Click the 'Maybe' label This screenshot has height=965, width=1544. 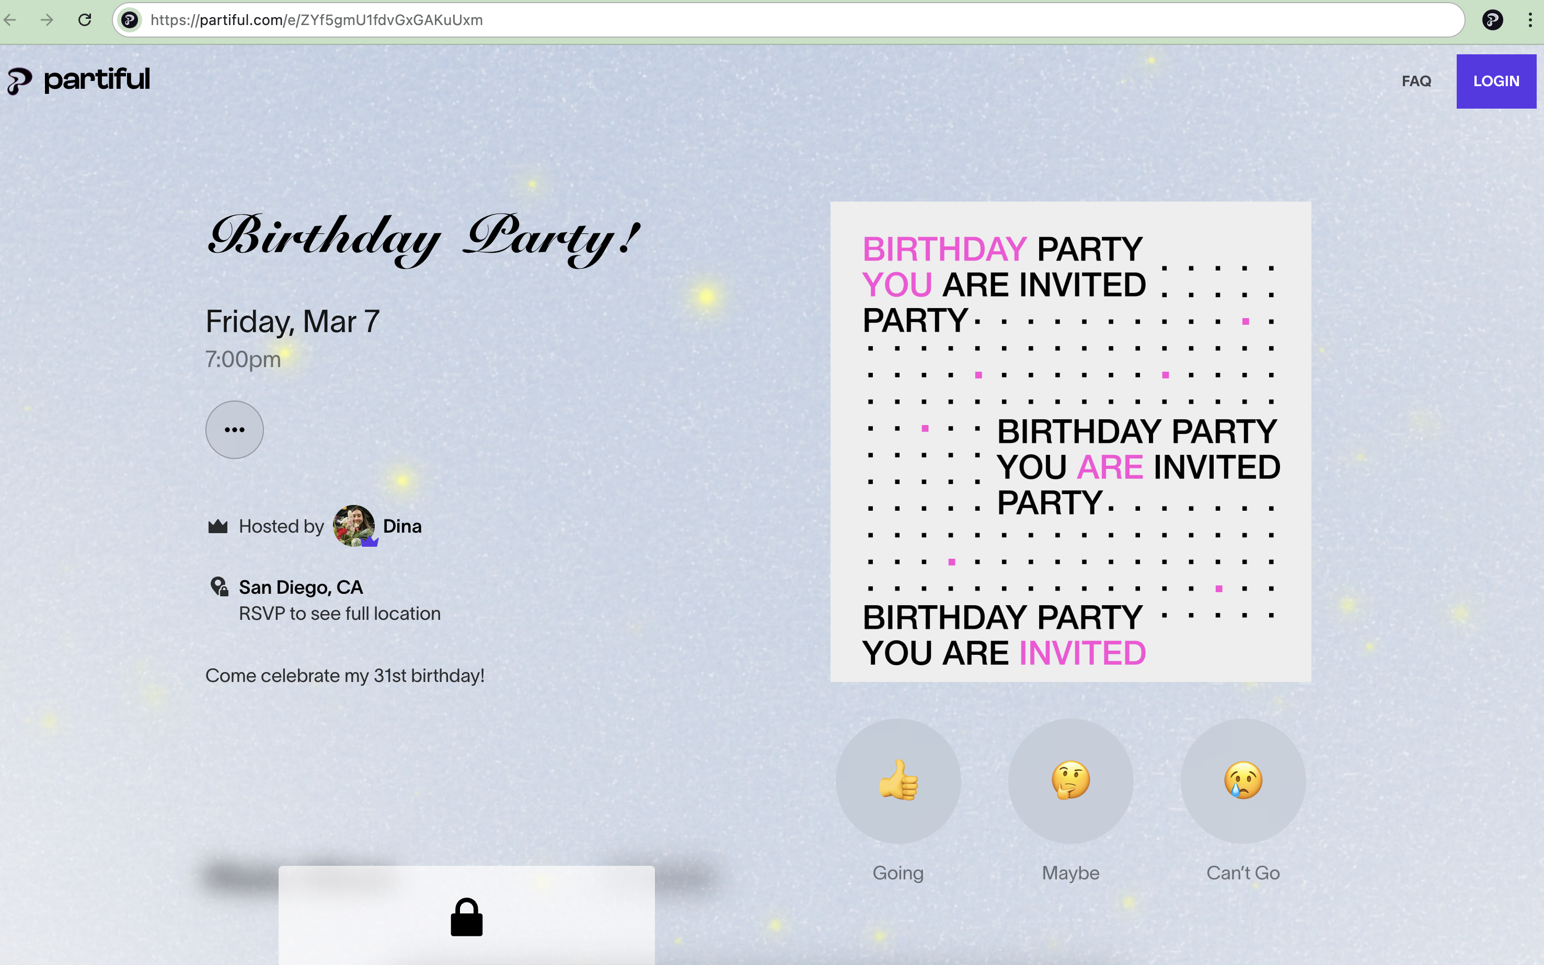pos(1070,873)
